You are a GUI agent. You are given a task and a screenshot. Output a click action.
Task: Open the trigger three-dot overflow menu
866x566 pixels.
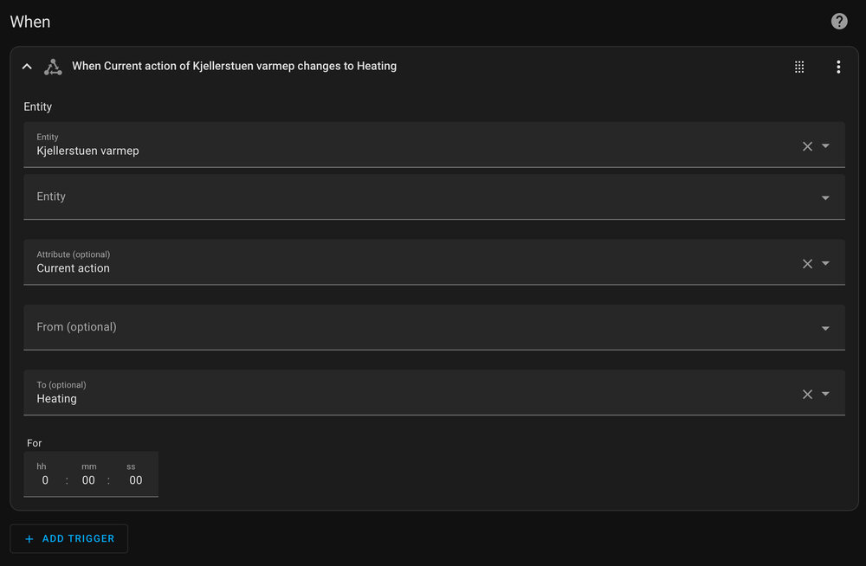tap(838, 67)
